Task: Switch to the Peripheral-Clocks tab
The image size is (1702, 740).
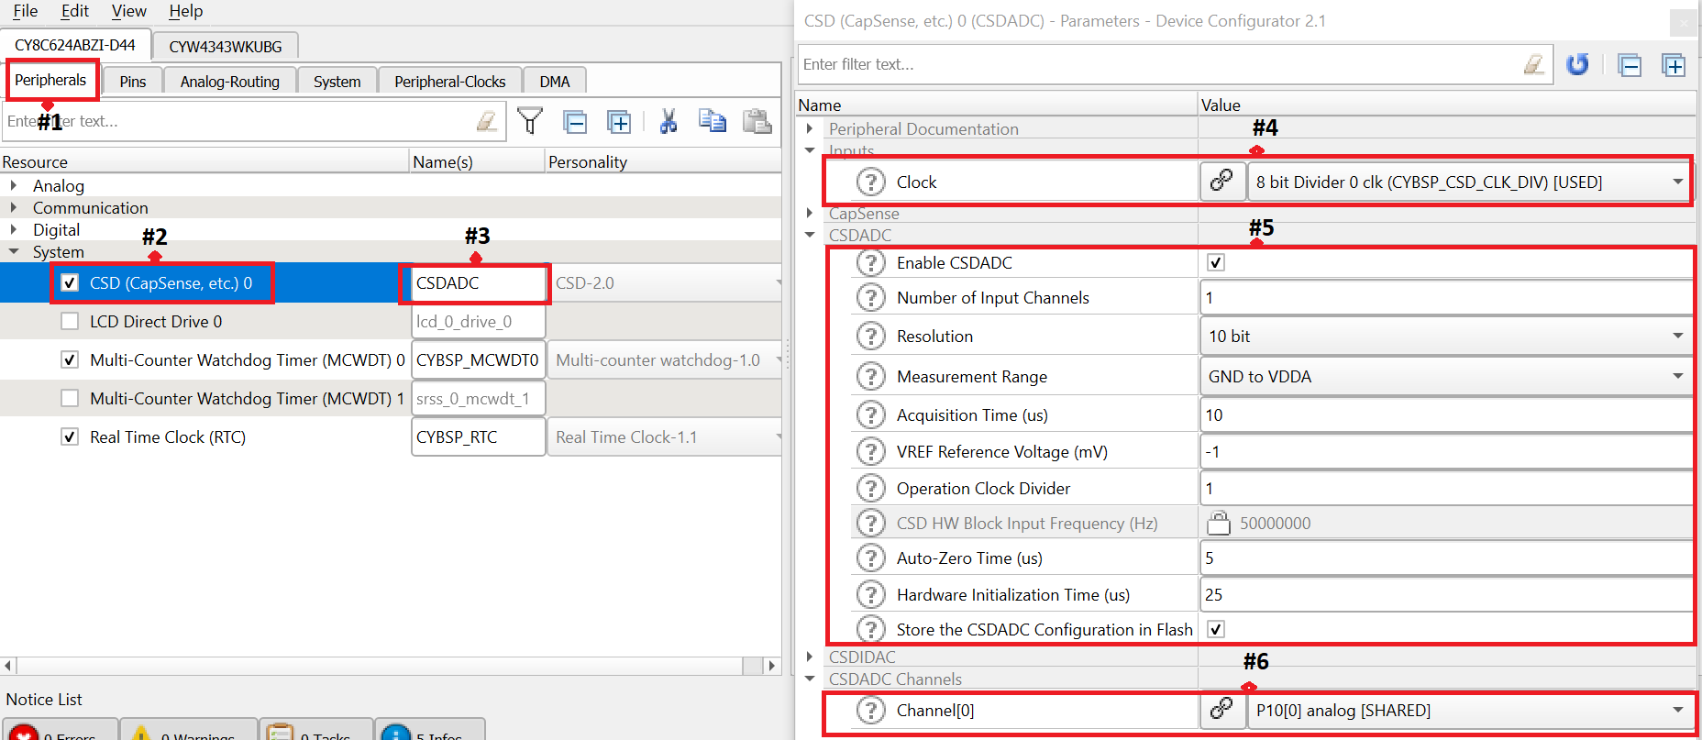Action: [450, 81]
